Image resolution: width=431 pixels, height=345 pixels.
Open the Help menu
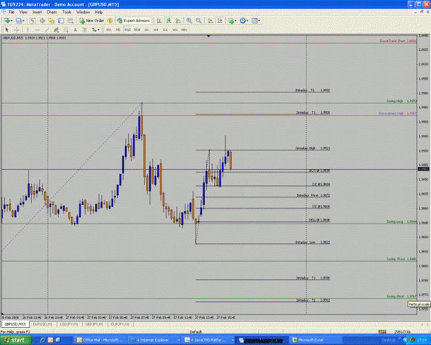click(x=99, y=12)
